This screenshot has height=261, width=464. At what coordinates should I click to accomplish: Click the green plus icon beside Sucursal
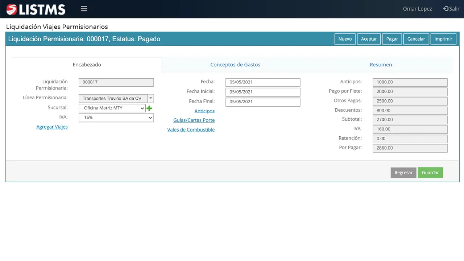pos(149,108)
